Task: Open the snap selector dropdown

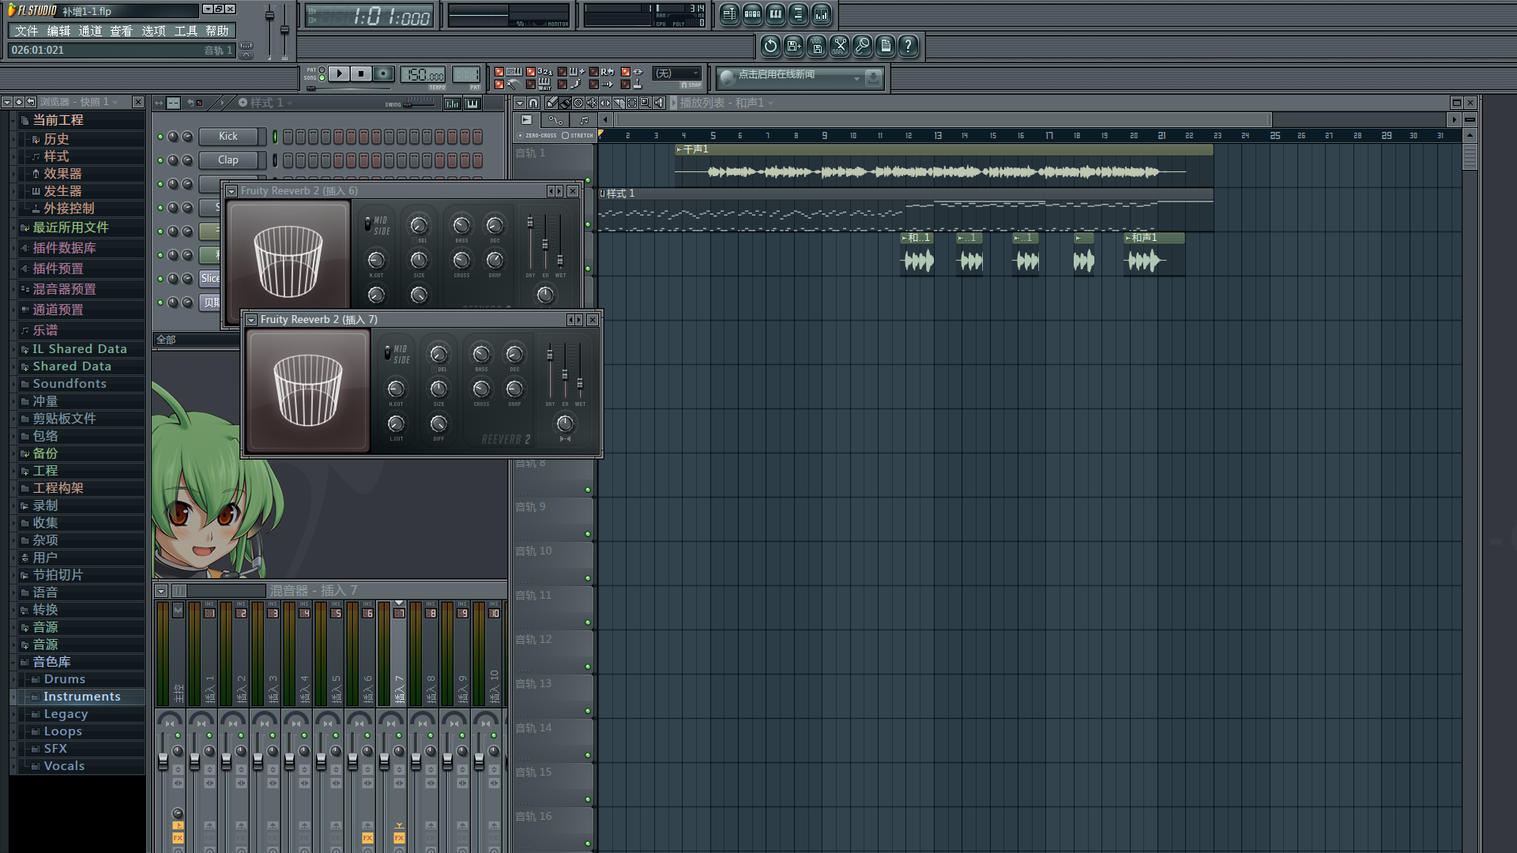Action: click(678, 73)
